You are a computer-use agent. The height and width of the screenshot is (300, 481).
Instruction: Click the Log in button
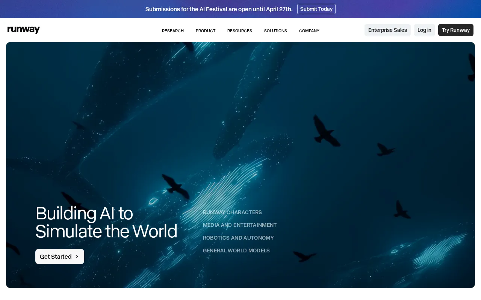pos(424,30)
